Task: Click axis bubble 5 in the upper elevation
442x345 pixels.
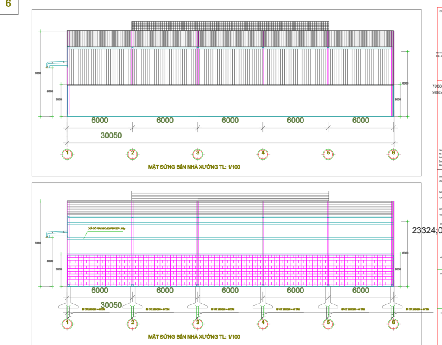Action: tap(328, 154)
